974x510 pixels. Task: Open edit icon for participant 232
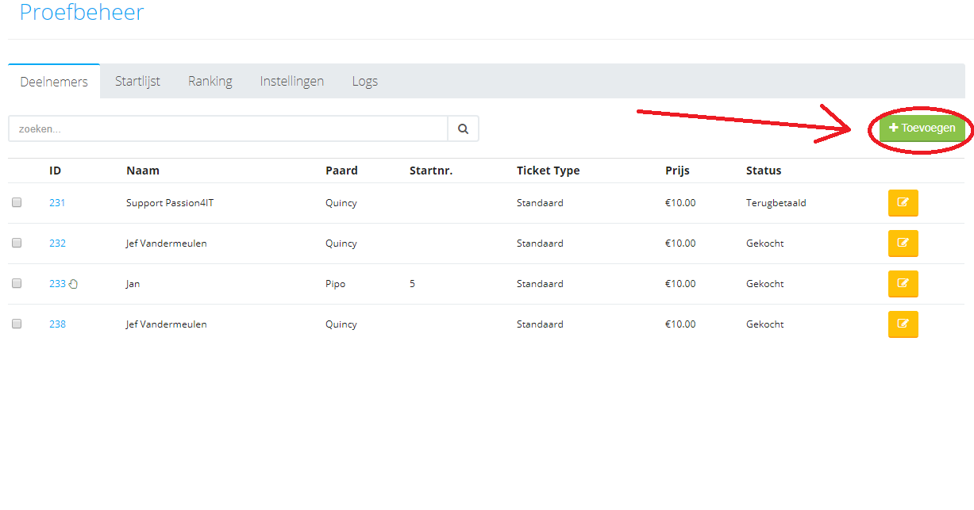pyautogui.click(x=903, y=243)
